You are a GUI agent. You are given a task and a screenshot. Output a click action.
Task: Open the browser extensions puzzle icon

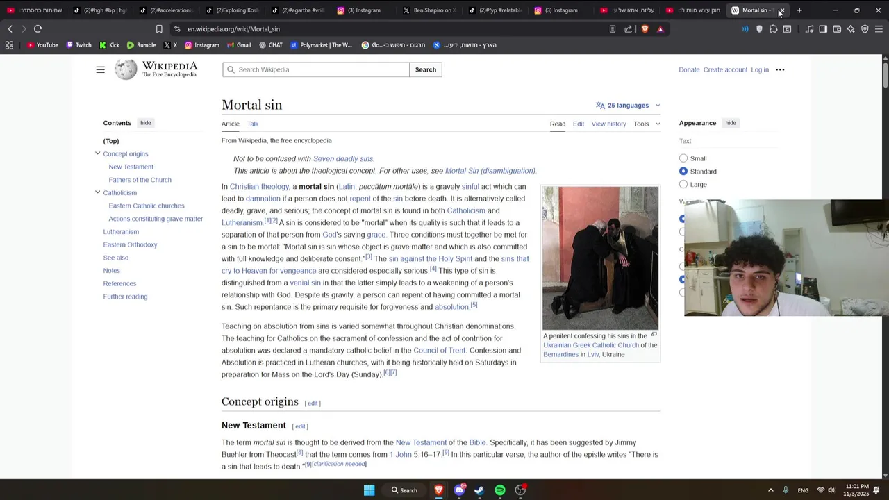pos(773,29)
